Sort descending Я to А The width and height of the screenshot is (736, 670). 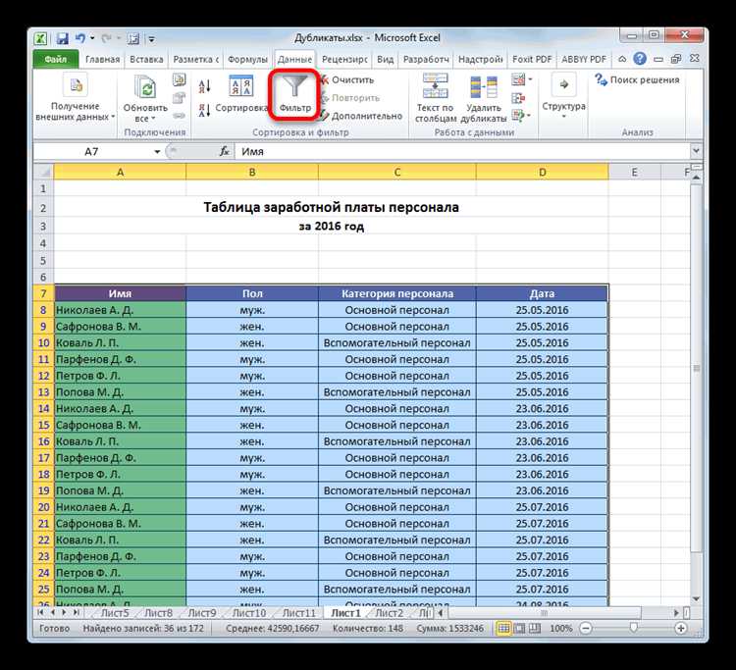(204, 110)
